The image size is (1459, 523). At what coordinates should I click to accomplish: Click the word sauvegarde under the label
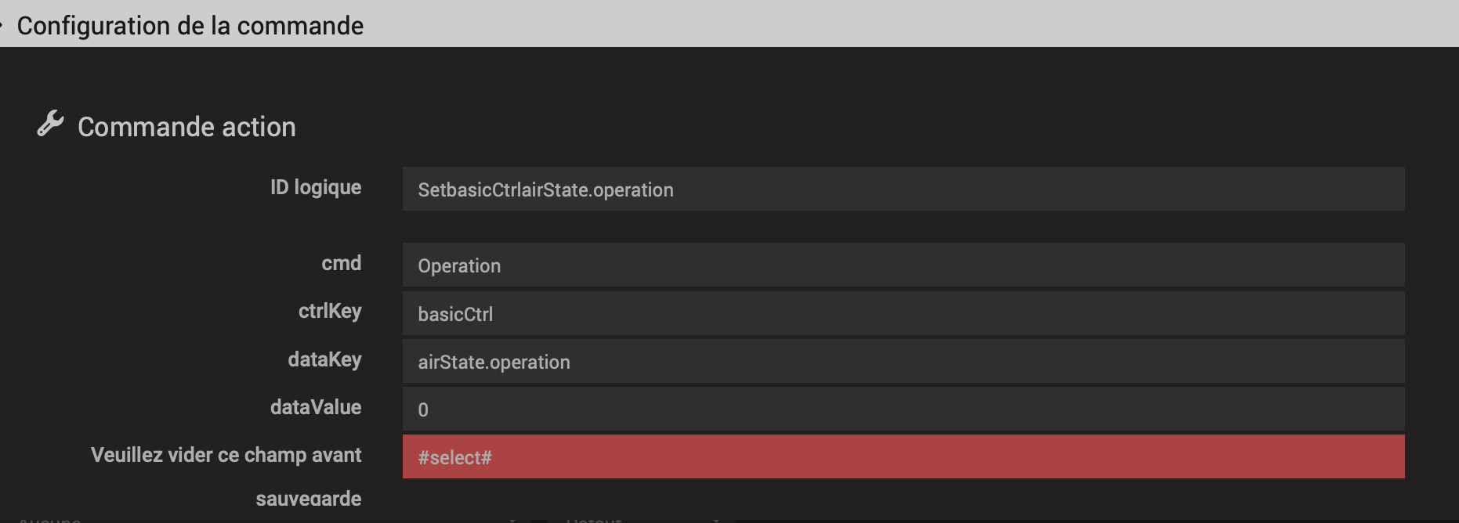[x=309, y=499]
